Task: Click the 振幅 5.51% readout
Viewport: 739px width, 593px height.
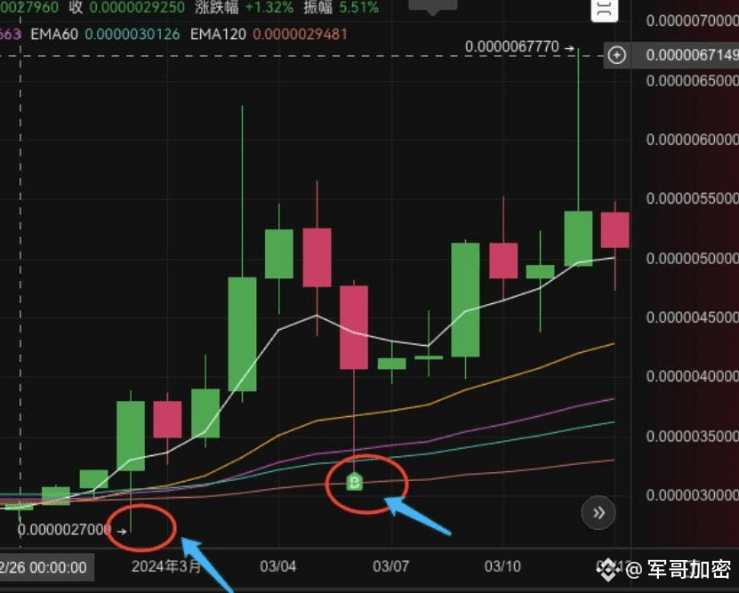Action: pyautogui.click(x=341, y=7)
